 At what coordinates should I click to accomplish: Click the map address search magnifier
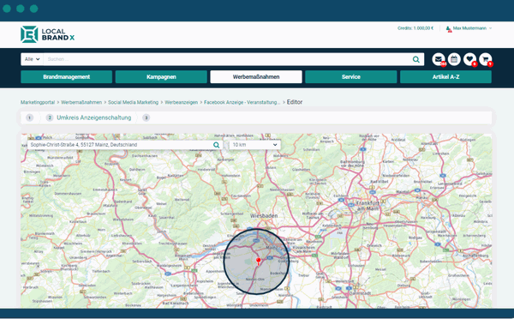point(217,145)
